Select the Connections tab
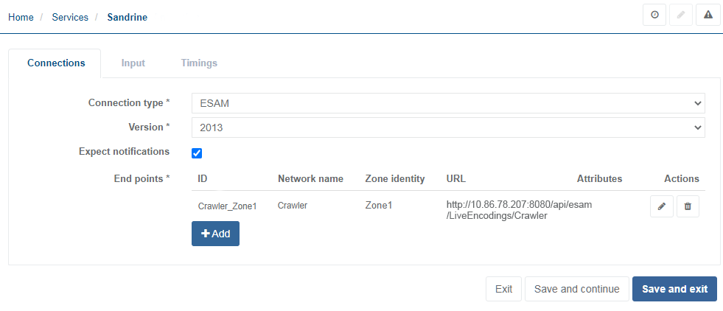 tap(56, 63)
